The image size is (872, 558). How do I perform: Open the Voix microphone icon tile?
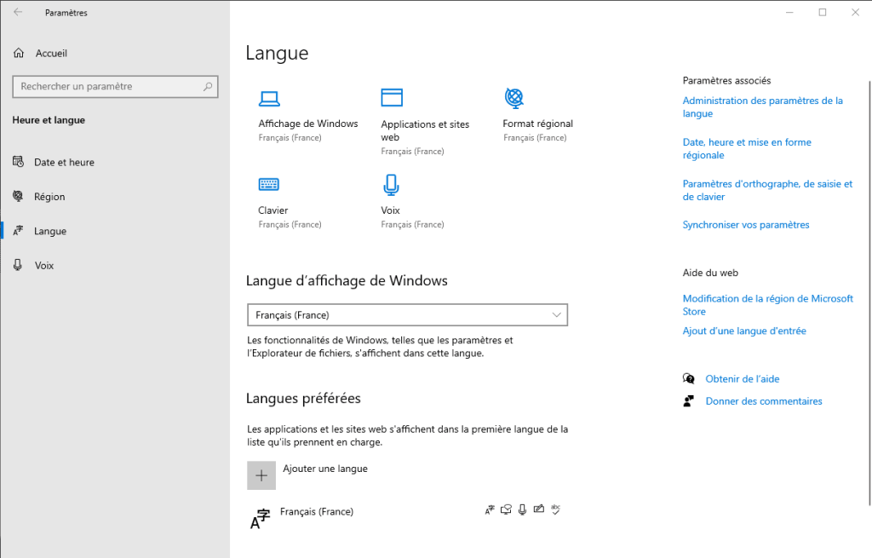[x=391, y=185]
